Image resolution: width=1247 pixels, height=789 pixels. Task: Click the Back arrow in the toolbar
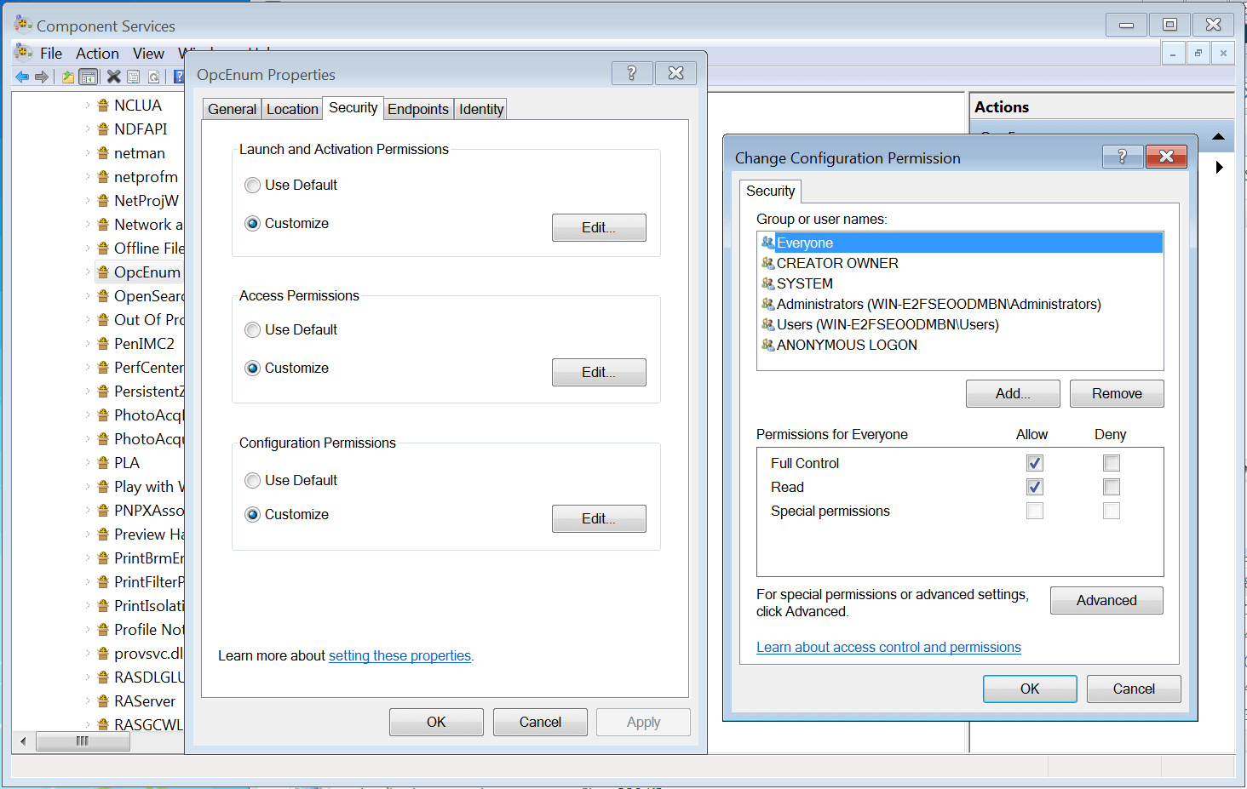pos(22,77)
